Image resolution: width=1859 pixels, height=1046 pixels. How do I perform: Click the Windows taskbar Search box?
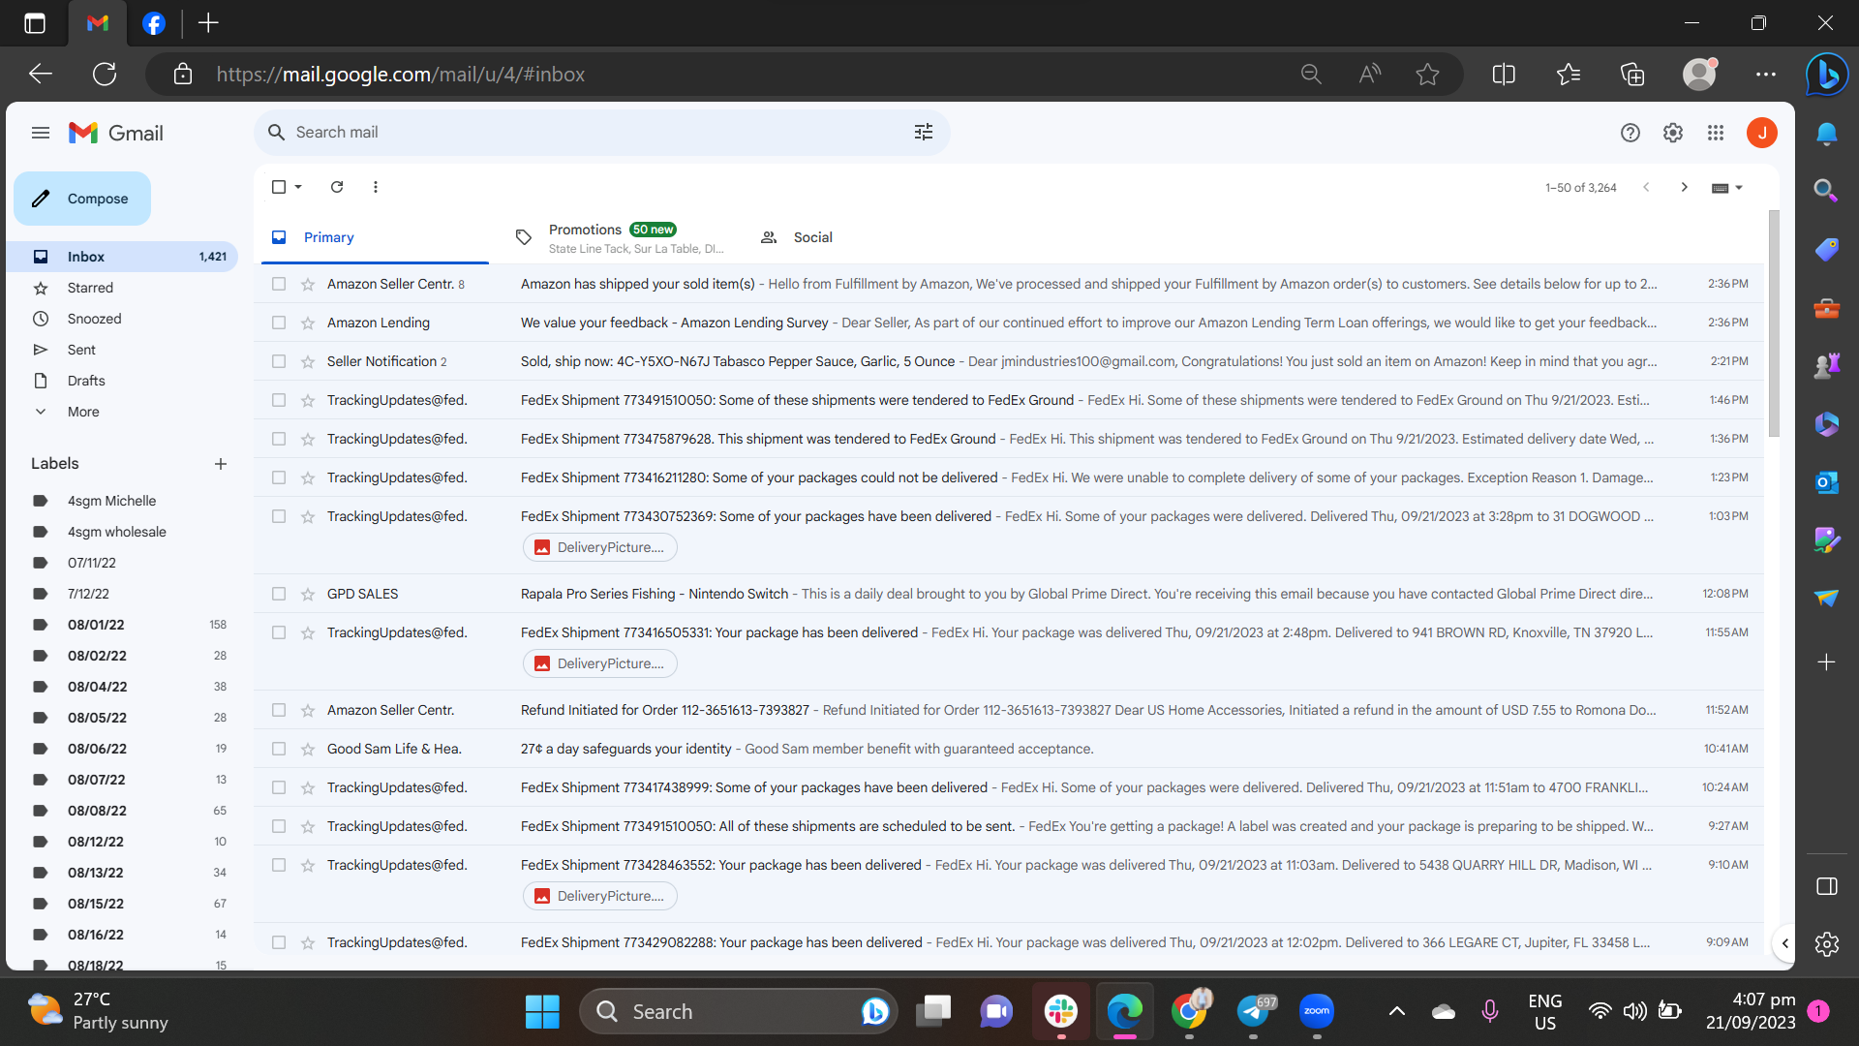point(739,1011)
